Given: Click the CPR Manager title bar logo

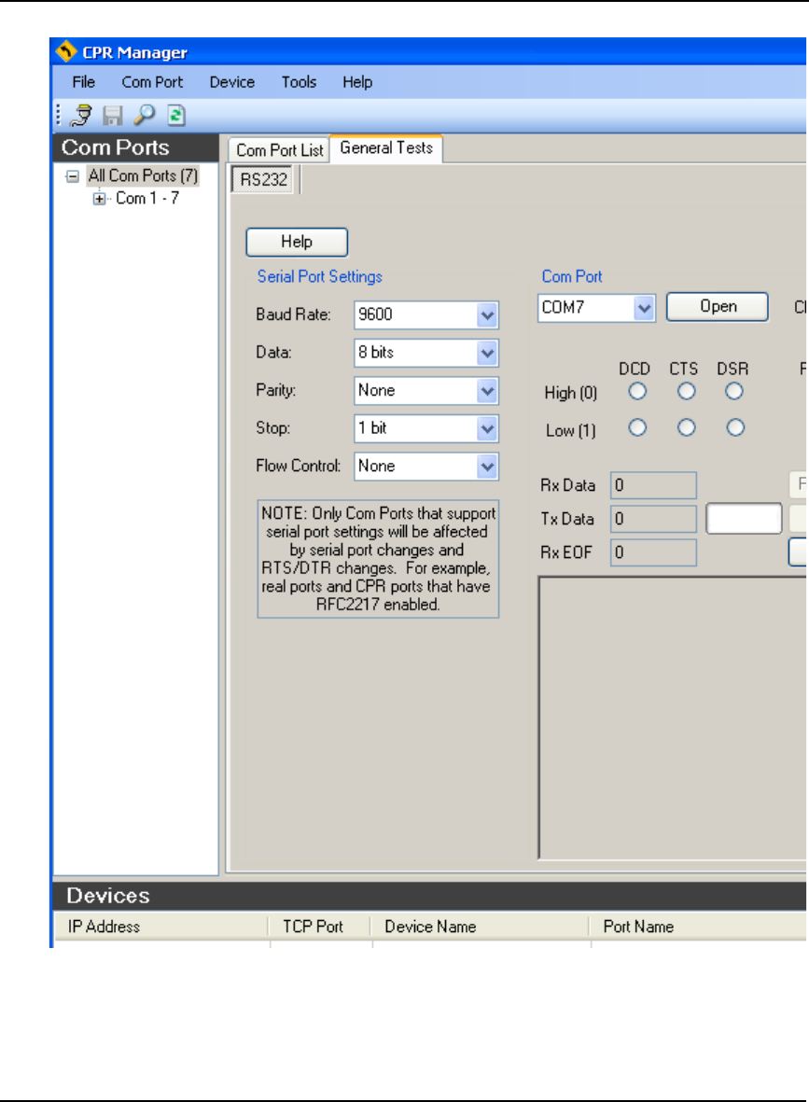Looking at the screenshot, I should click(67, 52).
